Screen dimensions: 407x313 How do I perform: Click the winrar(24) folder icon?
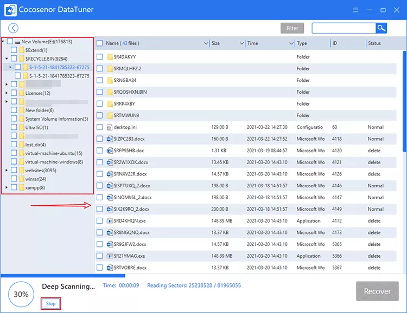point(22,179)
